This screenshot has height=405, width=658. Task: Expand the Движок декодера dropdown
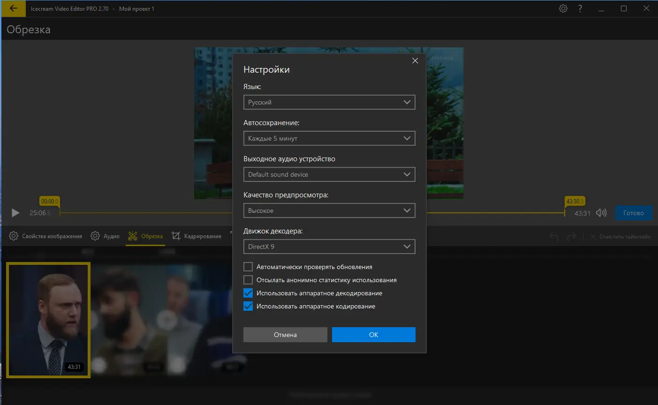tap(329, 247)
